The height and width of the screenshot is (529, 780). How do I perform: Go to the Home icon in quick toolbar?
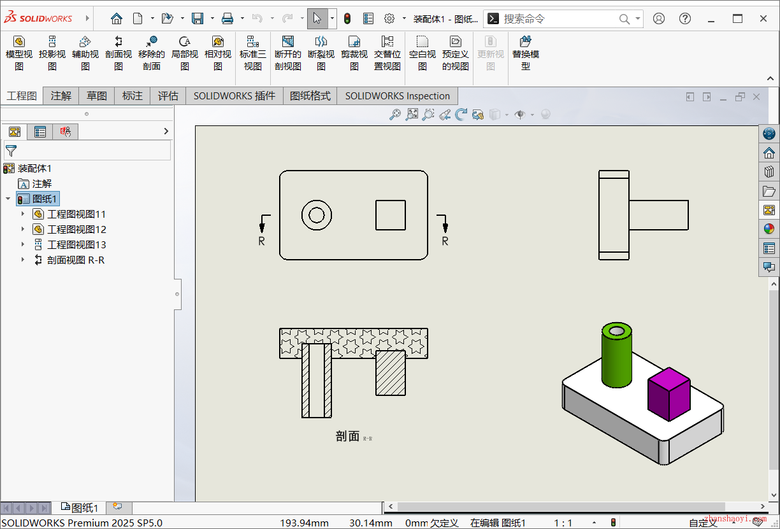[116, 18]
